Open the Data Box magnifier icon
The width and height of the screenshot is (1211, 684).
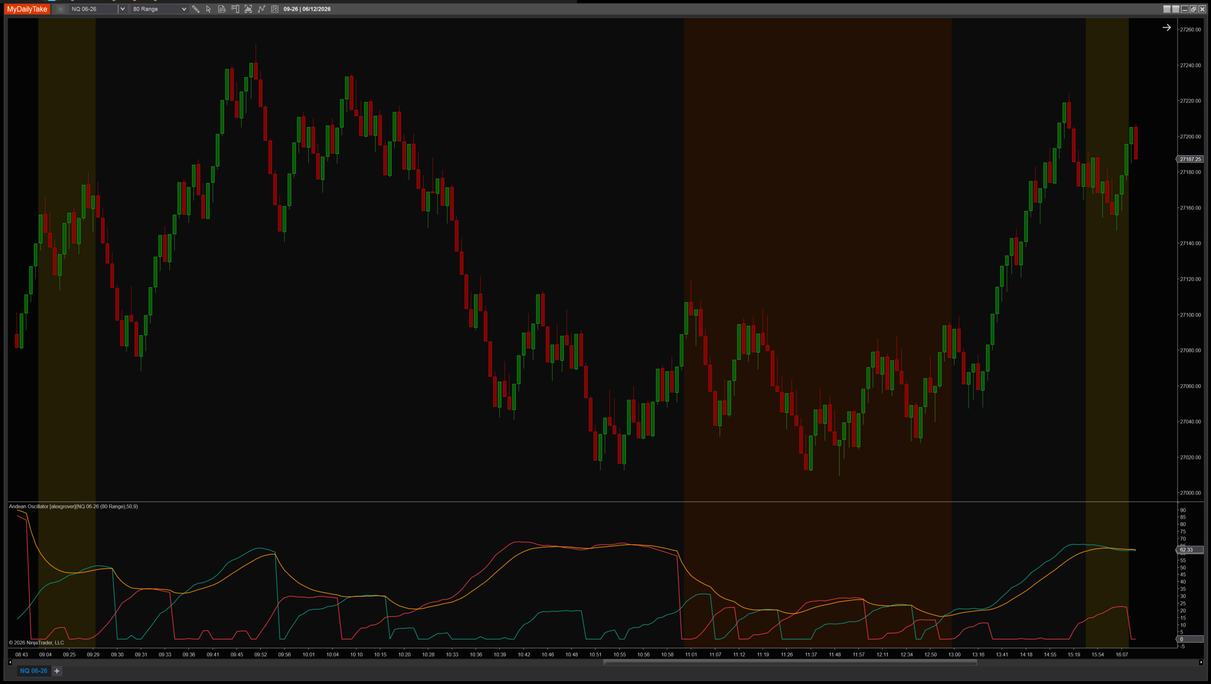click(x=222, y=9)
